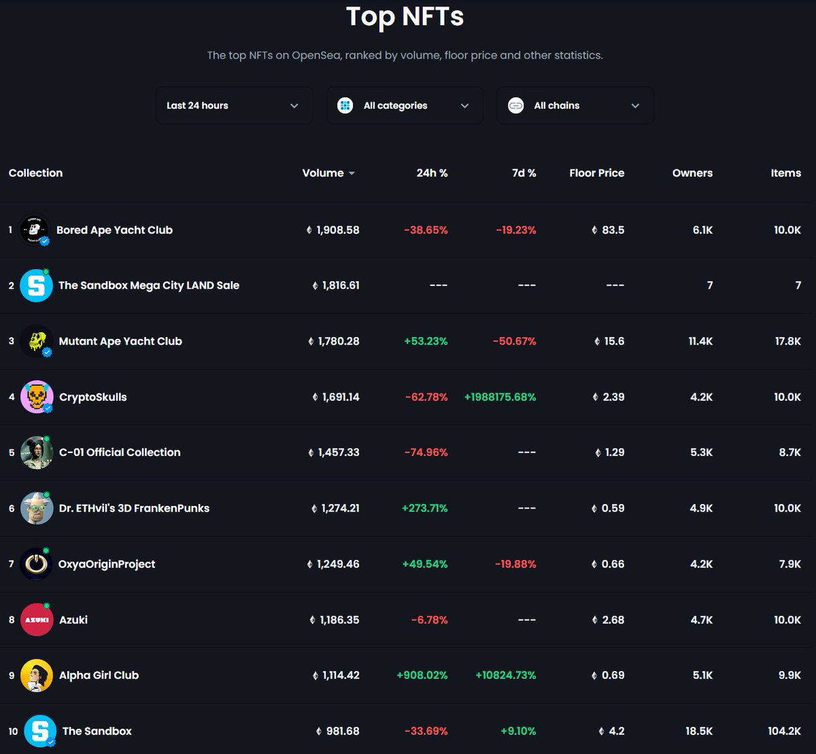This screenshot has width=816, height=754.
Task: Click the Items column header
Action: tap(786, 173)
